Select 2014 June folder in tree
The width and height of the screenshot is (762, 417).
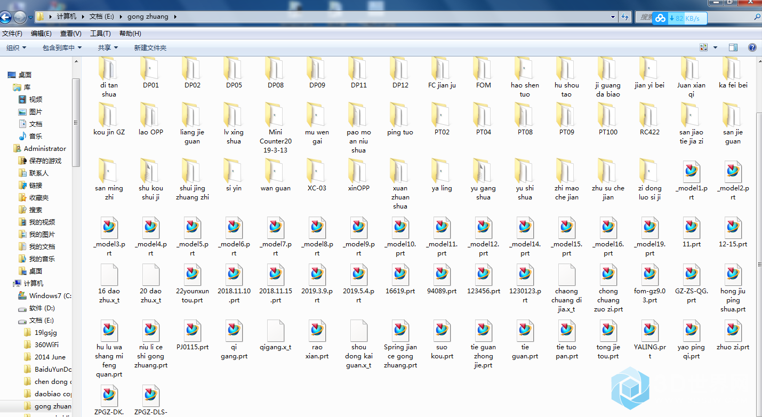point(50,357)
